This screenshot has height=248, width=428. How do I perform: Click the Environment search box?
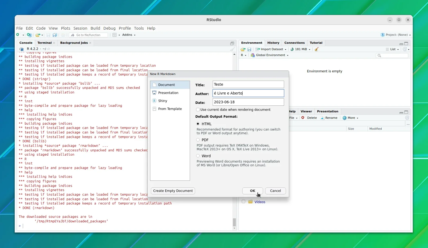[x=392, y=56]
